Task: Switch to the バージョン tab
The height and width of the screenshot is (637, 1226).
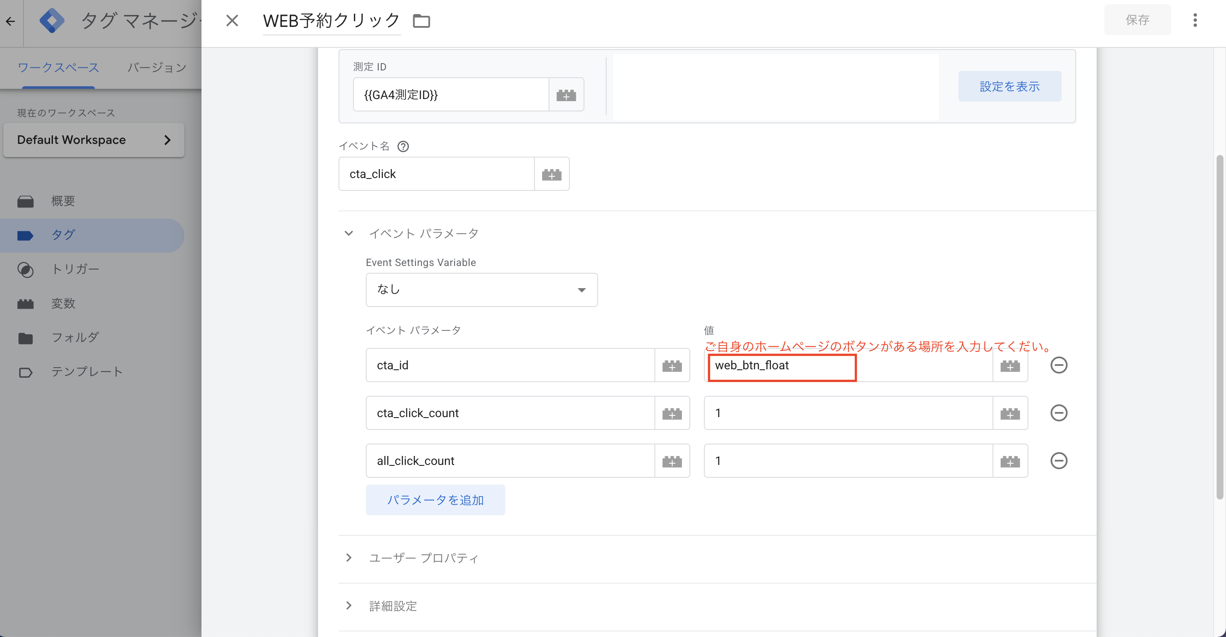Action: click(x=157, y=67)
